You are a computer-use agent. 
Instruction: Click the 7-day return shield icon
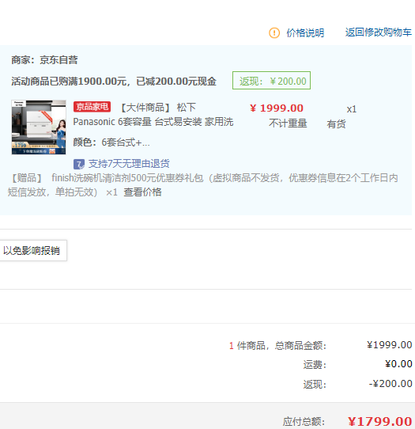pos(79,164)
